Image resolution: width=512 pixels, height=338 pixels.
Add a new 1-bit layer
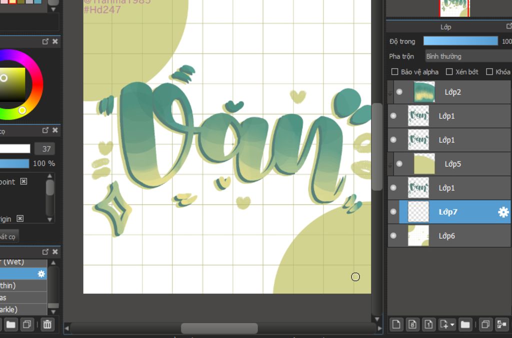(x=428, y=324)
